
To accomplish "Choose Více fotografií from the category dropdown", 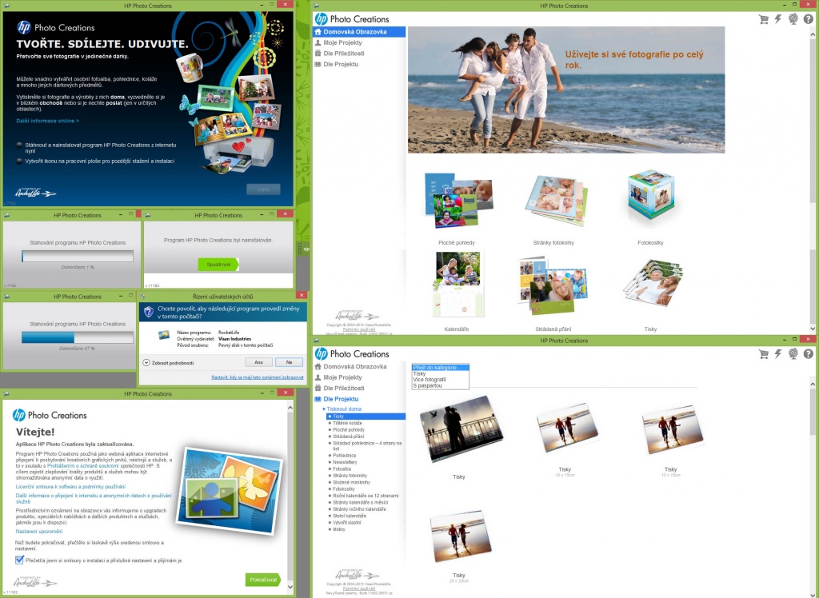I will click(429, 380).
